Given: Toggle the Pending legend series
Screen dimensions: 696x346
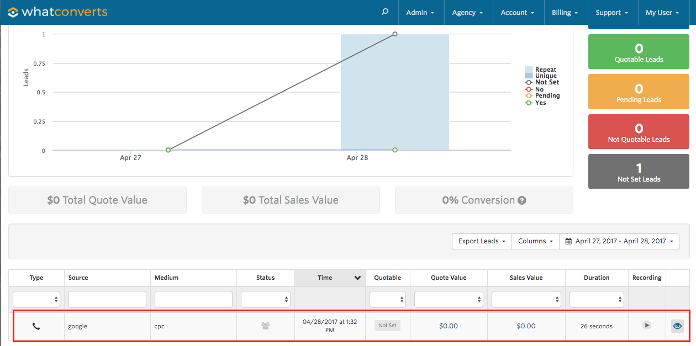Looking at the screenshot, I should click(547, 95).
